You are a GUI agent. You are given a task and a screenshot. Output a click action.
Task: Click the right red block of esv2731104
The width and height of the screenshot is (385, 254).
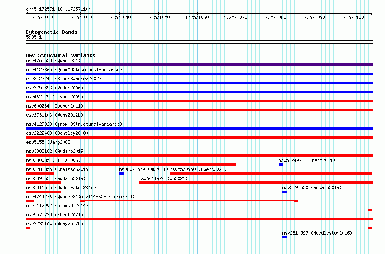(x=371, y=228)
